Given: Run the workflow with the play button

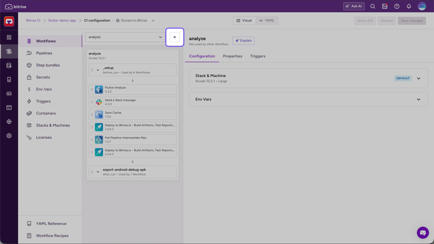Looking at the screenshot, I should coord(175,37).
